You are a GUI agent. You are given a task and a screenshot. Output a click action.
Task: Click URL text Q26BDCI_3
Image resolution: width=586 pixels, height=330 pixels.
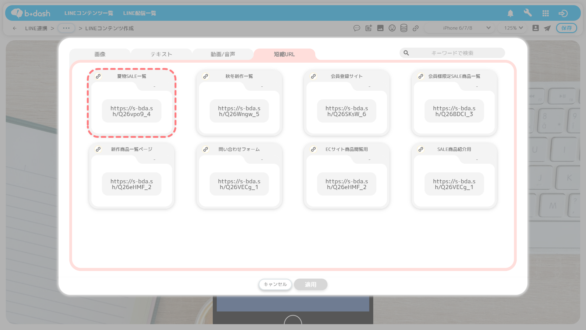[454, 111]
